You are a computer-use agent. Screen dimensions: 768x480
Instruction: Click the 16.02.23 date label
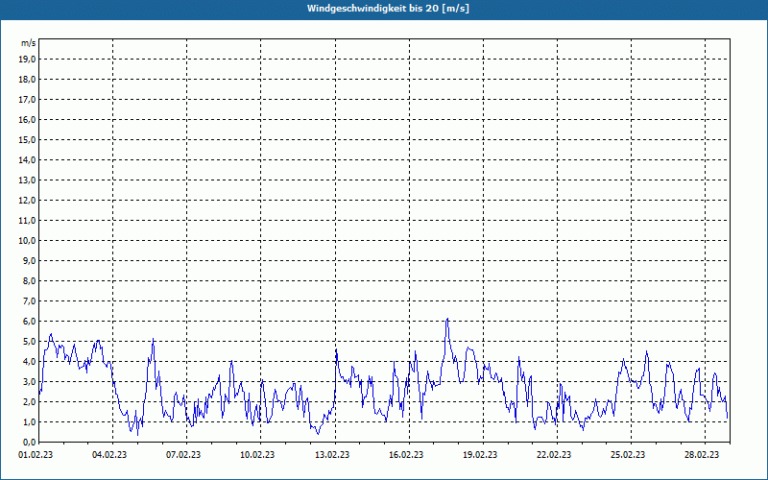(406, 454)
